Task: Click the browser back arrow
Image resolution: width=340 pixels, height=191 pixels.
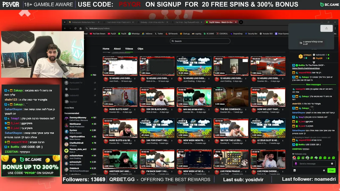Action: point(65,28)
